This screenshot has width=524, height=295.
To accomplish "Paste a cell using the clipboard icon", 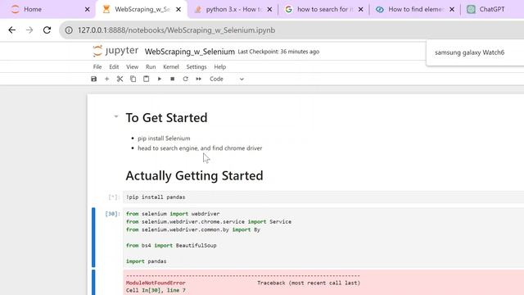I will tap(146, 79).
